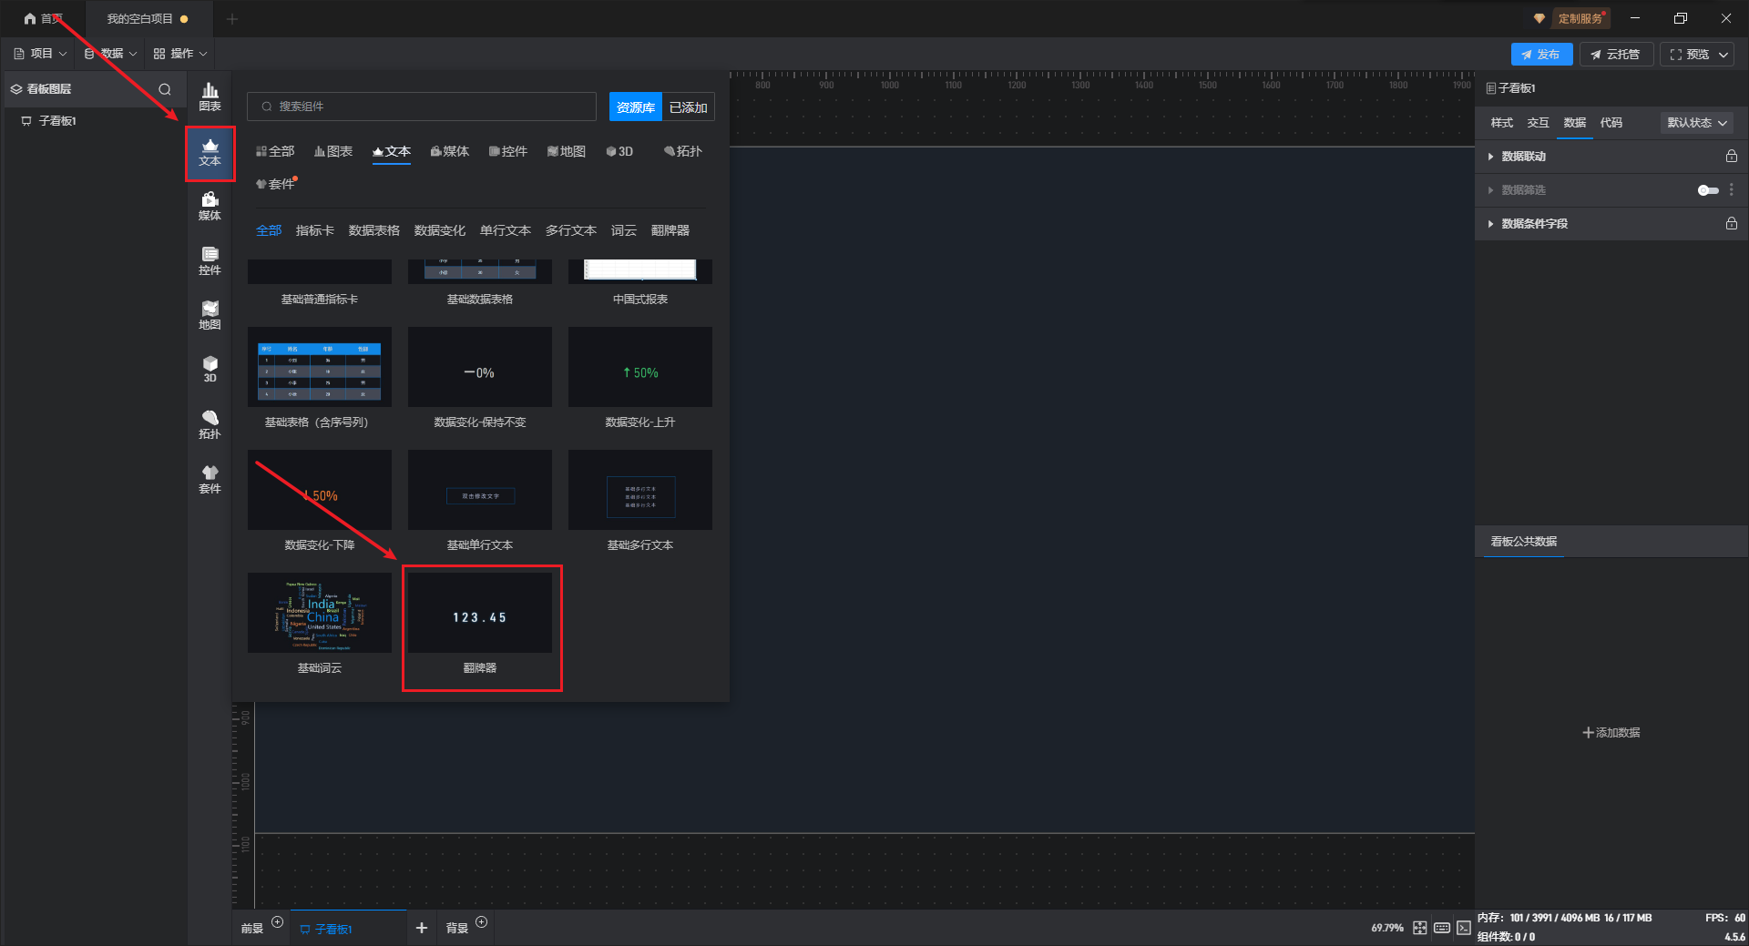
Task: Open the 3D components sidebar icon
Action: (210, 369)
